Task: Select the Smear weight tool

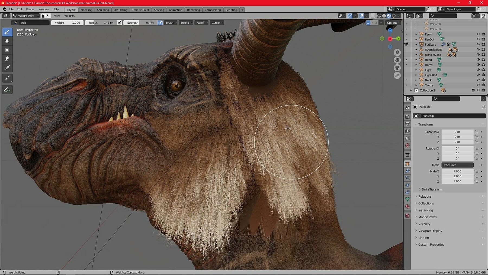Action: [7, 59]
